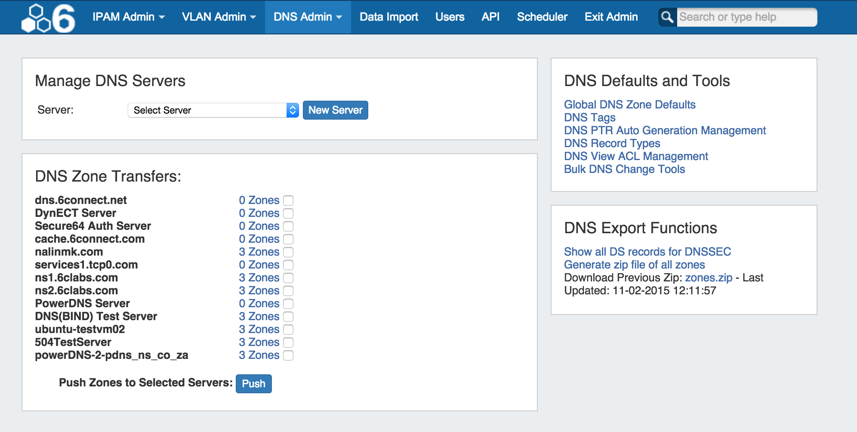Go to Data Import in navbar
857x432 pixels.
coord(388,17)
